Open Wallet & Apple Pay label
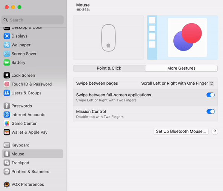Viewport: 223px width, 191px height. (x=29, y=132)
